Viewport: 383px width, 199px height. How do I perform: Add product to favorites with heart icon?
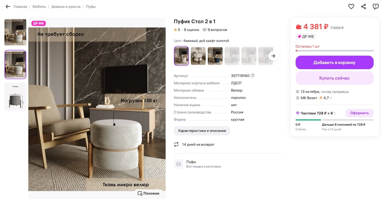click(x=351, y=6)
